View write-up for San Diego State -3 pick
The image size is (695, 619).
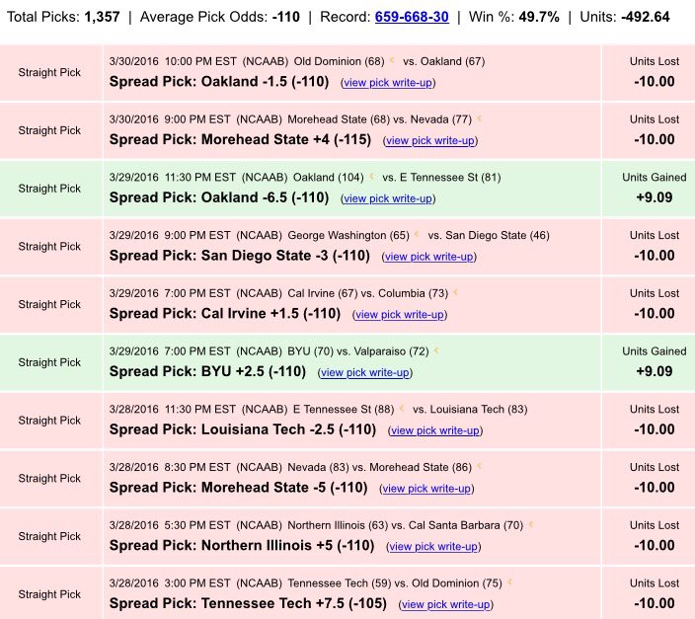pos(428,257)
